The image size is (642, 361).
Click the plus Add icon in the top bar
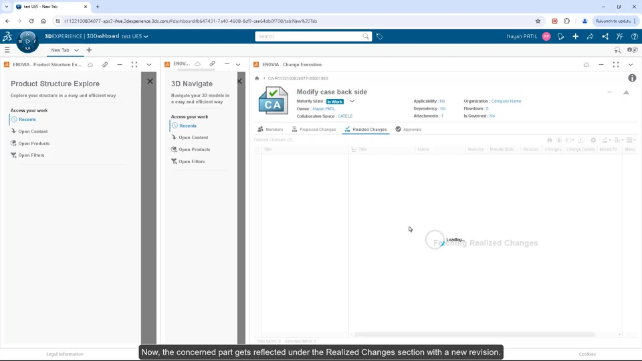pos(576,36)
